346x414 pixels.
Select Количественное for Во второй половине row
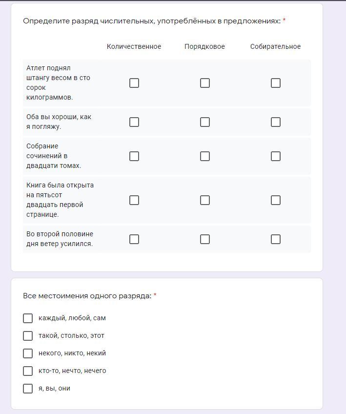(x=134, y=239)
